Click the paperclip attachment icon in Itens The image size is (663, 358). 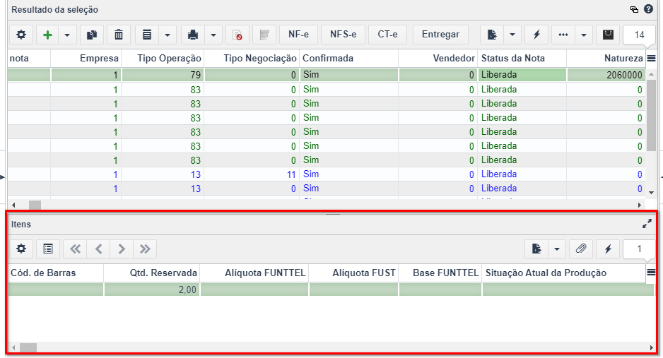581,249
